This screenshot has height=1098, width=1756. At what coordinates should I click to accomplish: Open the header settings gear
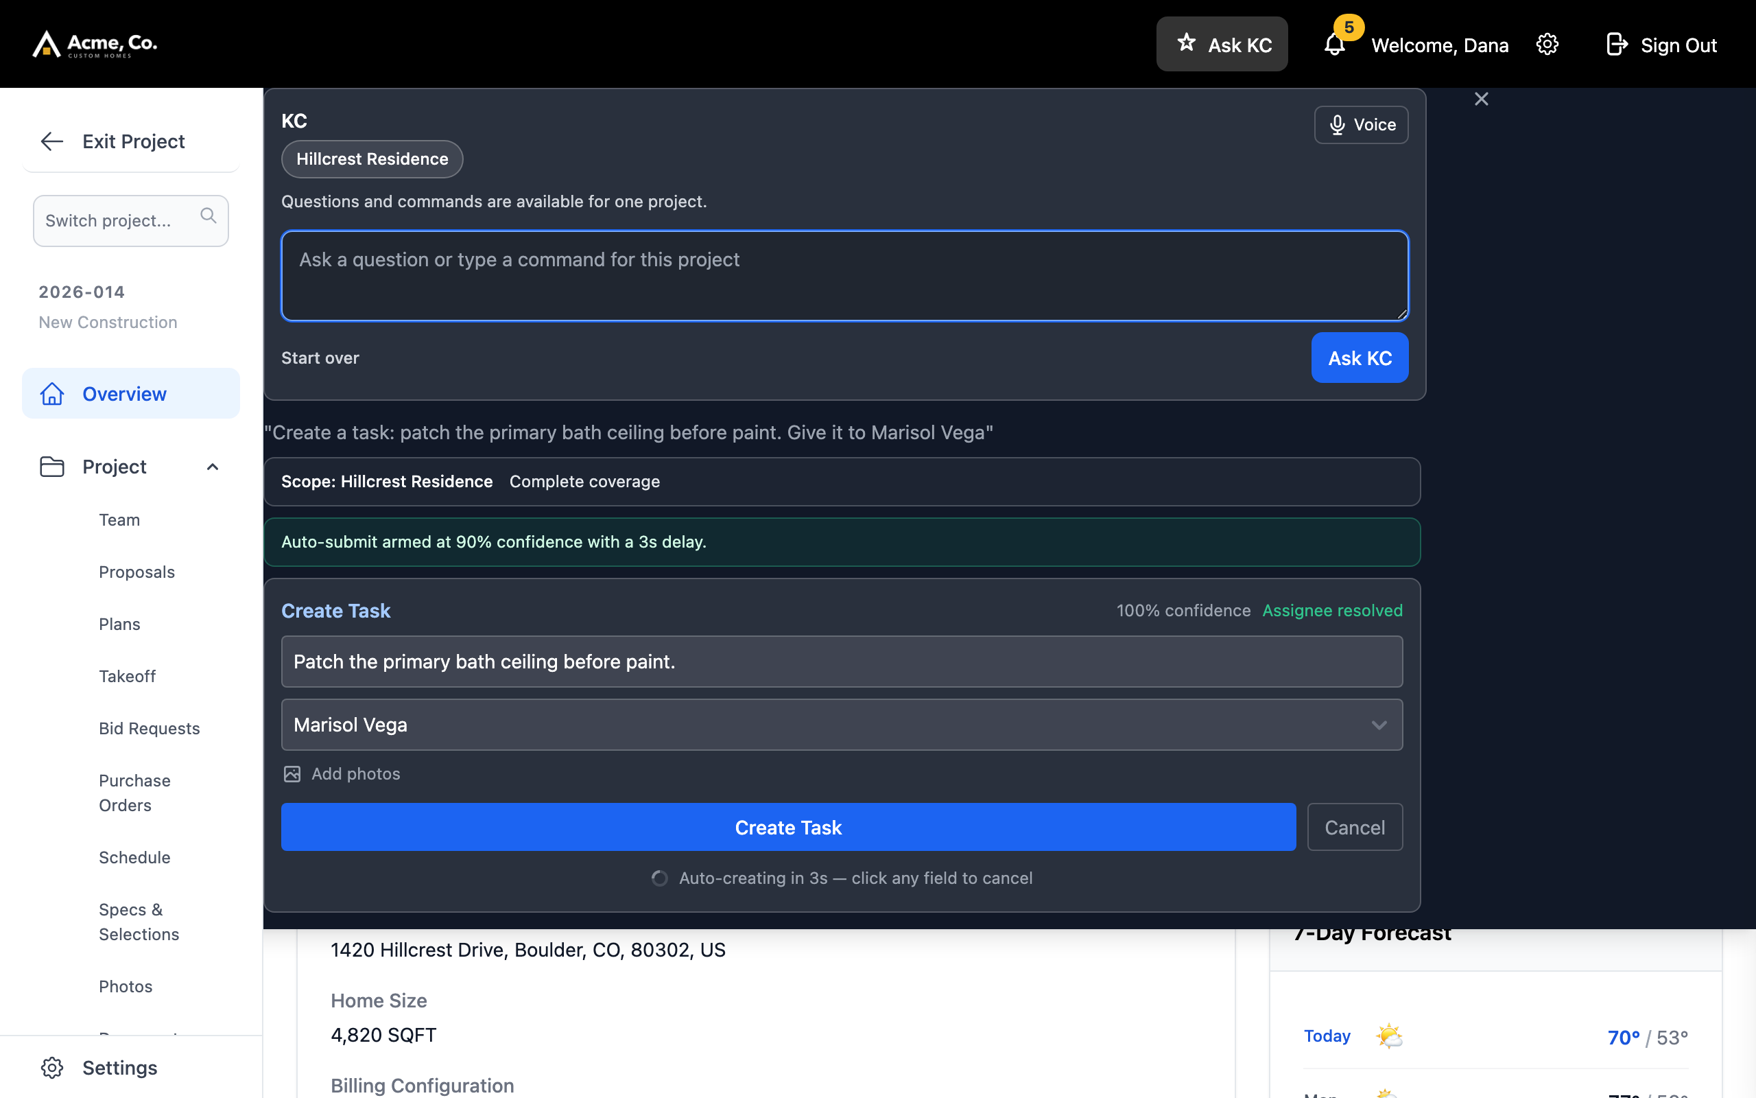tap(1547, 45)
